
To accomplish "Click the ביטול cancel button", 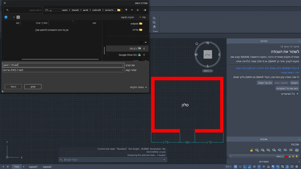I will pyautogui.click(x=13, y=87).
